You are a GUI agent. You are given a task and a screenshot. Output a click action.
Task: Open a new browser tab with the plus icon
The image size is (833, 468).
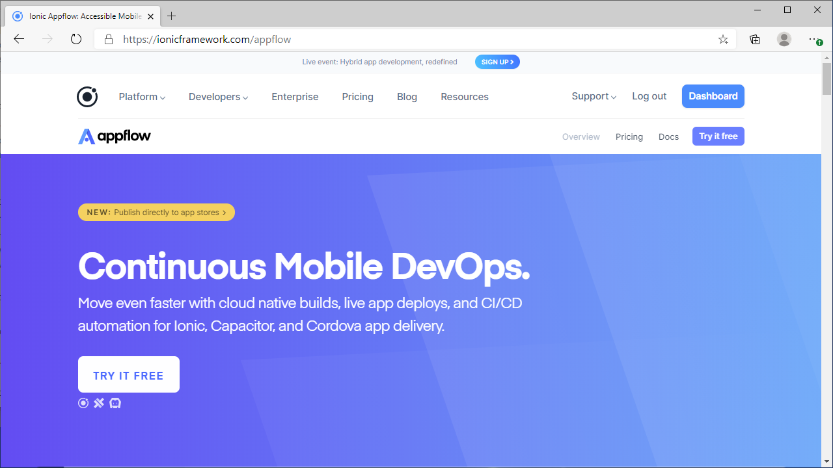click(x=172, y=16)
